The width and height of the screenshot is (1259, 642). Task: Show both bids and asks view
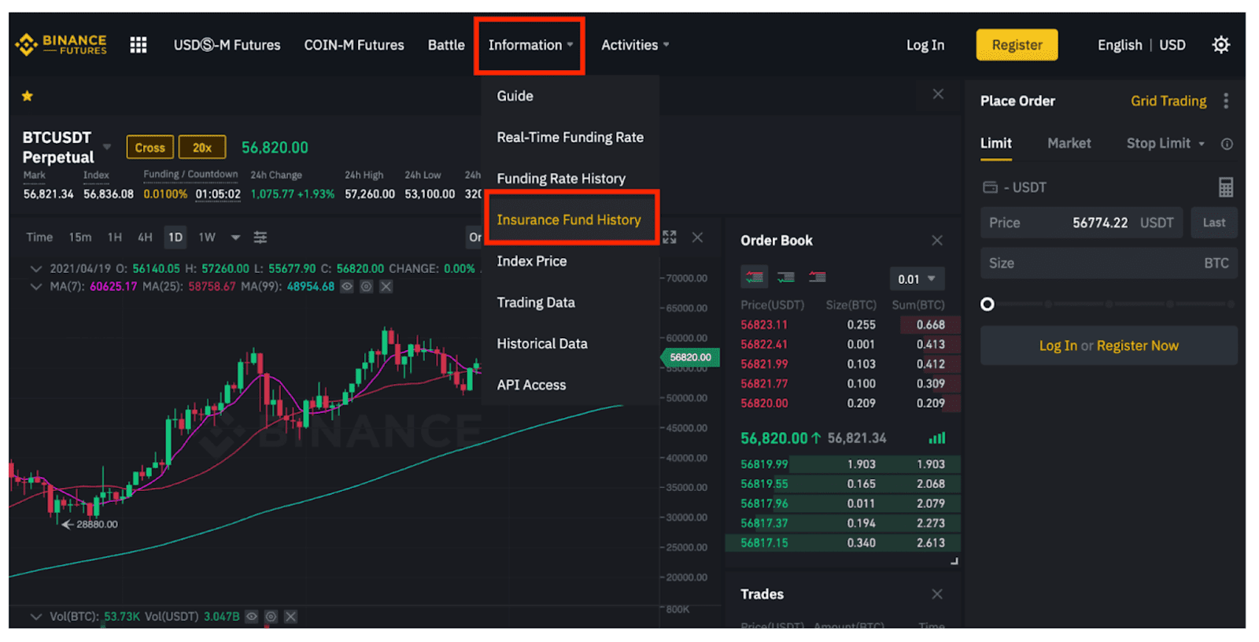[754, 277]
